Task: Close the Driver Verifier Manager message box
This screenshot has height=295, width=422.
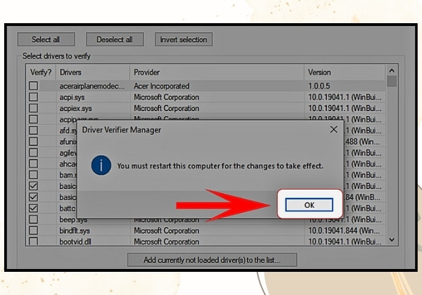Action: pyautogui.click(x=333, y=129)
